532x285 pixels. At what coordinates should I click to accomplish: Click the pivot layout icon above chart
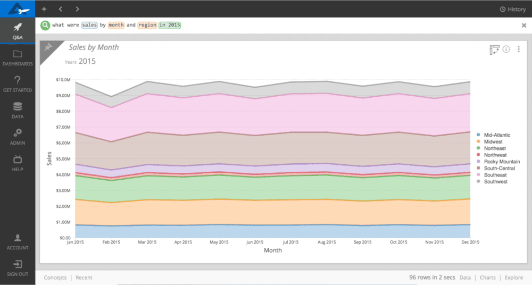click(494, 49)
